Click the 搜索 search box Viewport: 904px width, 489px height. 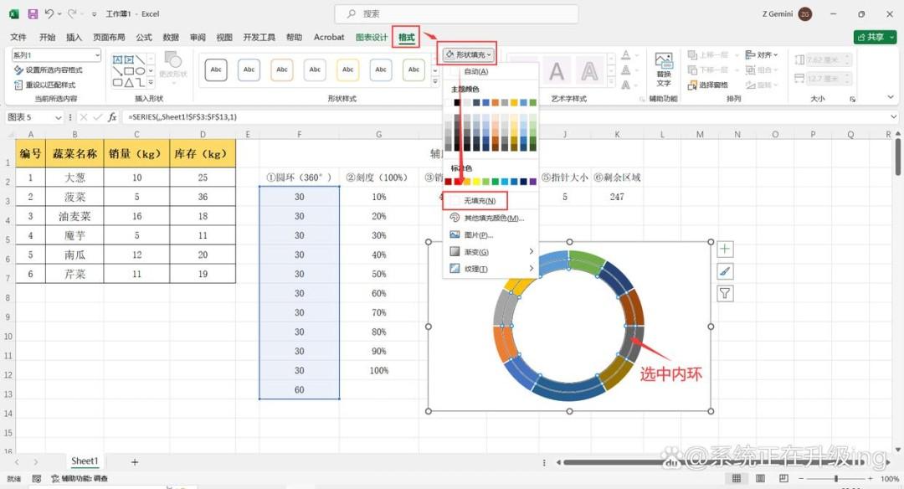(x=456, y=14)
